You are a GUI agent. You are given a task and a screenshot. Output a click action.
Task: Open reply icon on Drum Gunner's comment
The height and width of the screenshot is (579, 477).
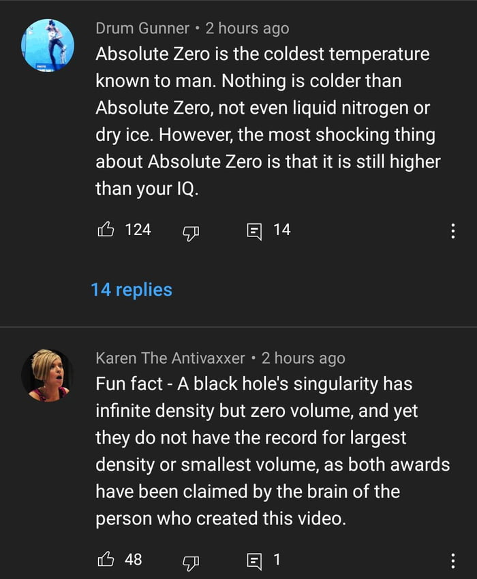pyautogui.click(x=253, y=232)
